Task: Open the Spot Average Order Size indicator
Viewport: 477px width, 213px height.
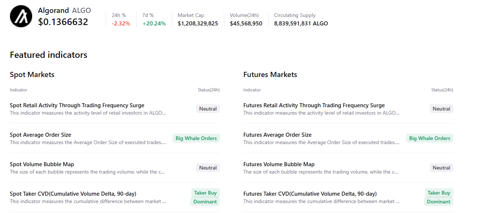Action: pyautogui.click(x=40, y=135)
